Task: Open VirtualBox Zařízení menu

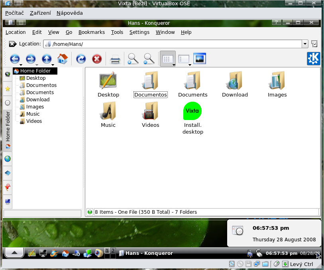Action: point(40,13)
